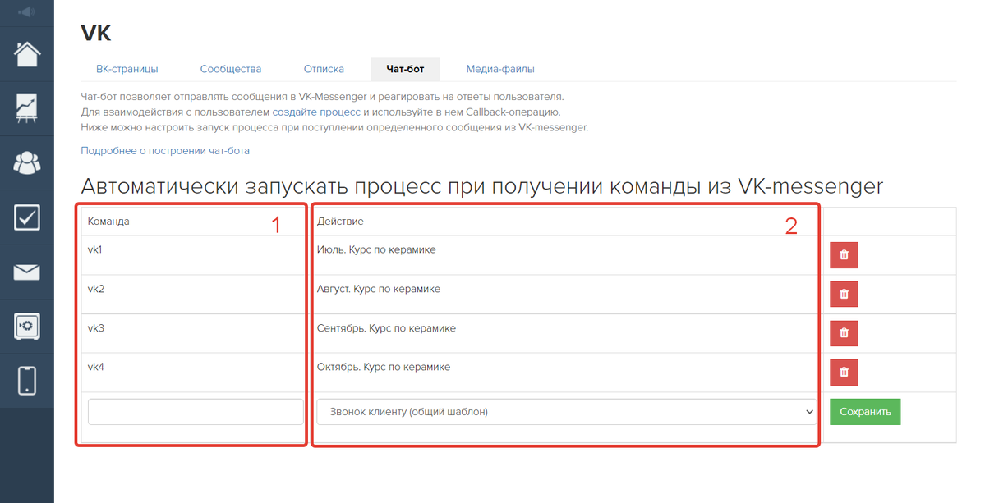Screen dimensions: 985x503
Task: Open Подробнее о построении чат-бота link
Action: tap(165, 150)
